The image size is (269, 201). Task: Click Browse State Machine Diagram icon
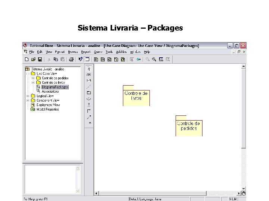pos(116,59)
